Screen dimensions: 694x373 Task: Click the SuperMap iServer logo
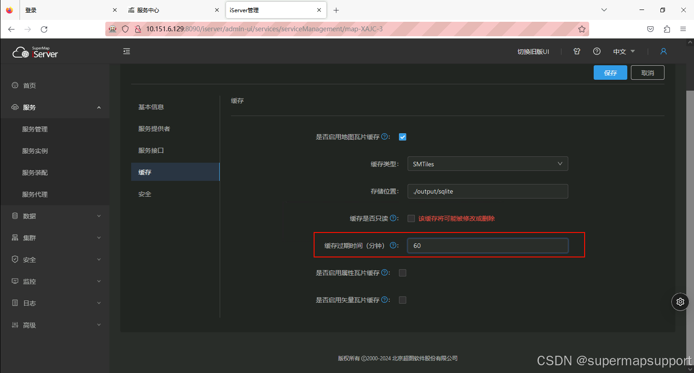pos(35,52)
